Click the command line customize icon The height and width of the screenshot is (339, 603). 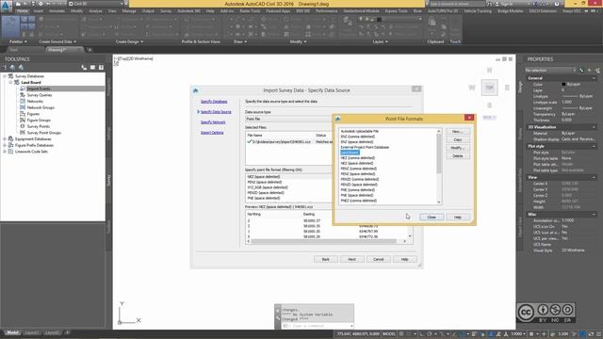click(x=278, y=318)
